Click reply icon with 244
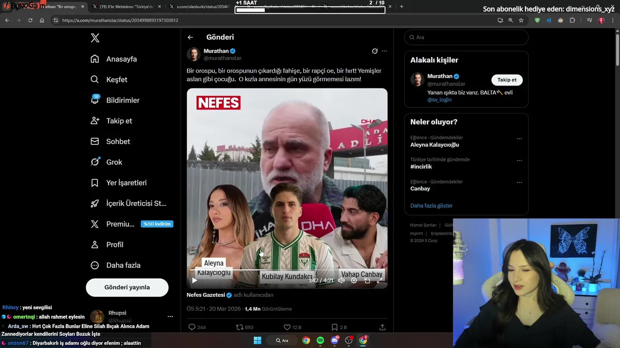The height and width of the screenshot is (348, 620). (x=197, y=327)
